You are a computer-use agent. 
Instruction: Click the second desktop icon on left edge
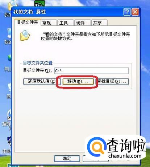(9, 33)
